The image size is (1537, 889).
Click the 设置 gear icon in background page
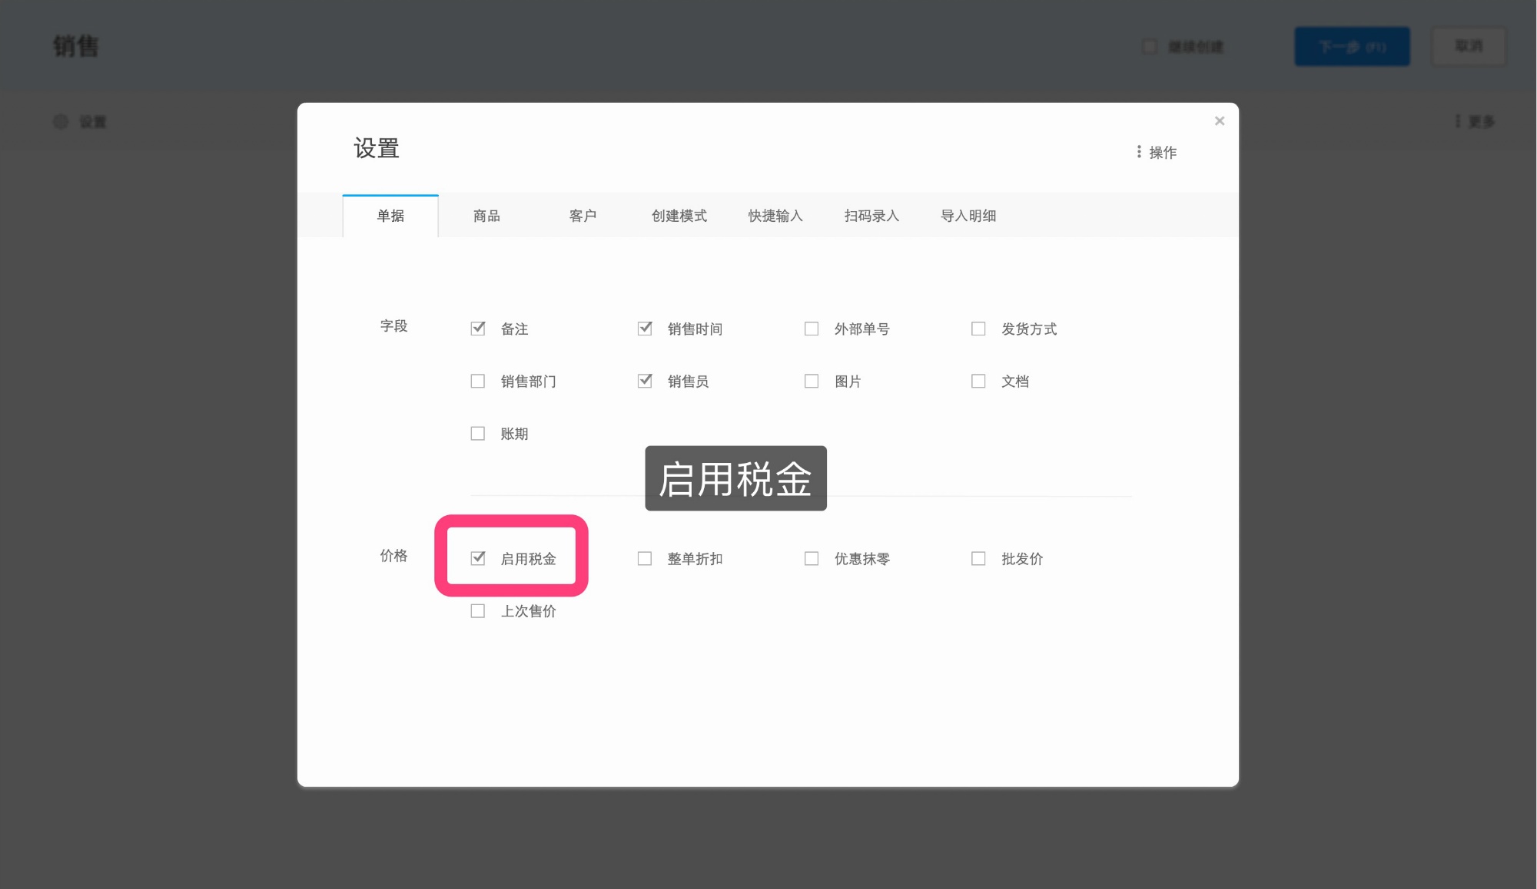(x=61, y=121)
